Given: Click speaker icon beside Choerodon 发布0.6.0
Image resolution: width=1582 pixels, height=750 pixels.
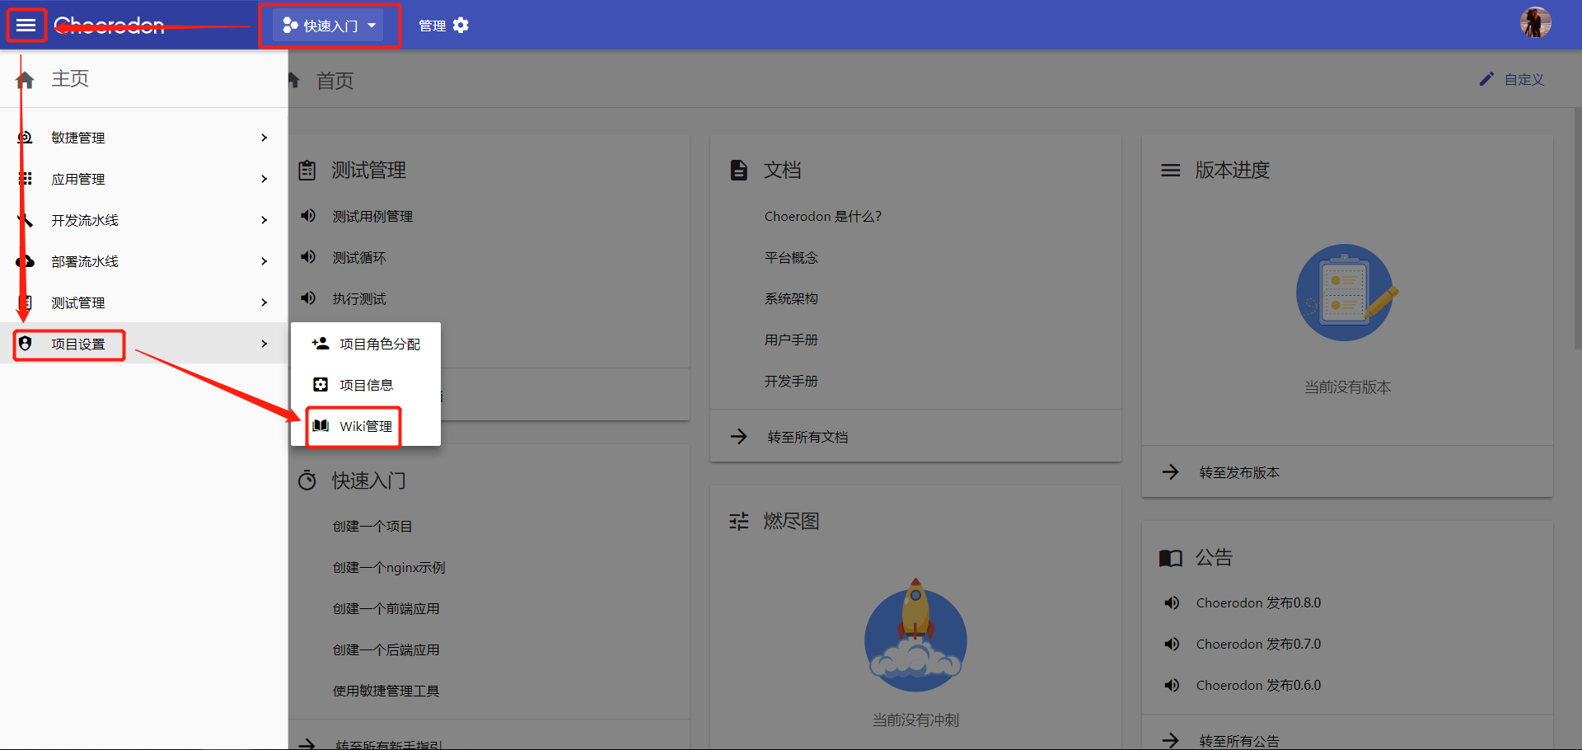Looking at the screenshot, I should 1171,685.
